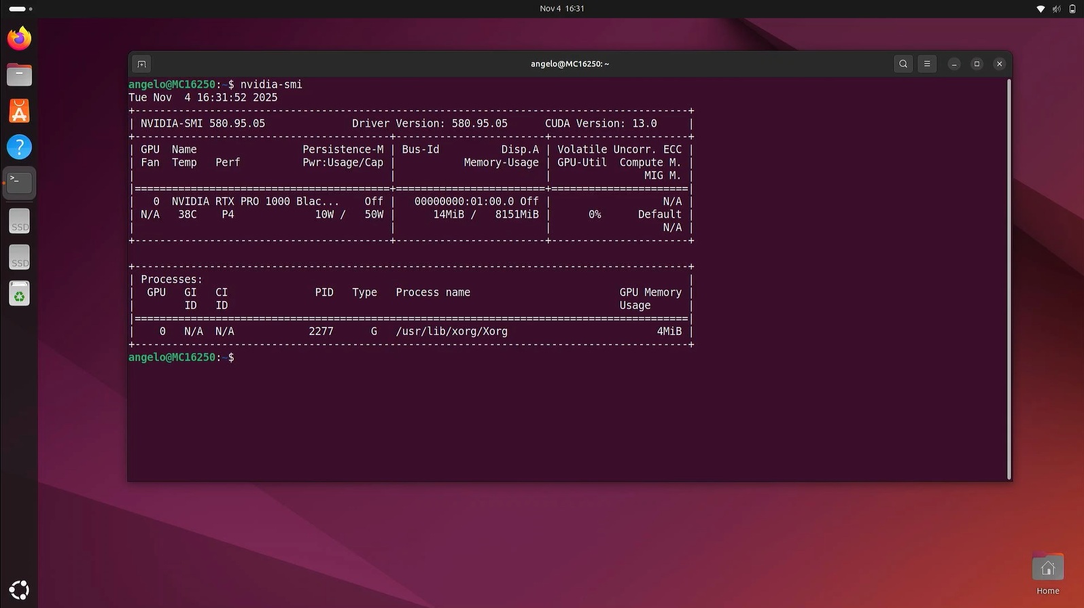Click the Wi-Fi icon in the top bar
The image size is (1084, 608).
pos(1040,9)
